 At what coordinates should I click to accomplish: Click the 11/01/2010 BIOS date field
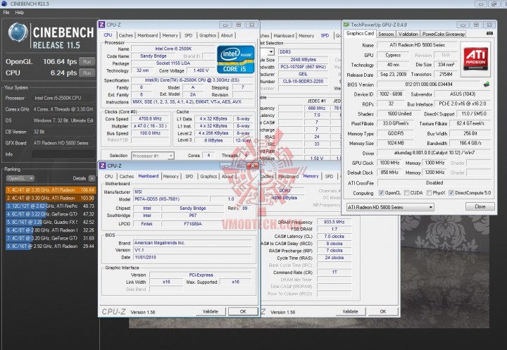point(193,257)
